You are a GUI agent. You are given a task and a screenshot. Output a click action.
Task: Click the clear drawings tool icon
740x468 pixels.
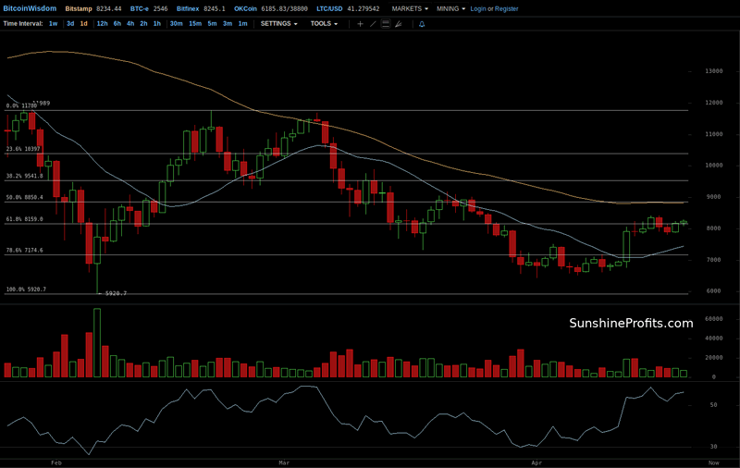[x=399, y=24]
